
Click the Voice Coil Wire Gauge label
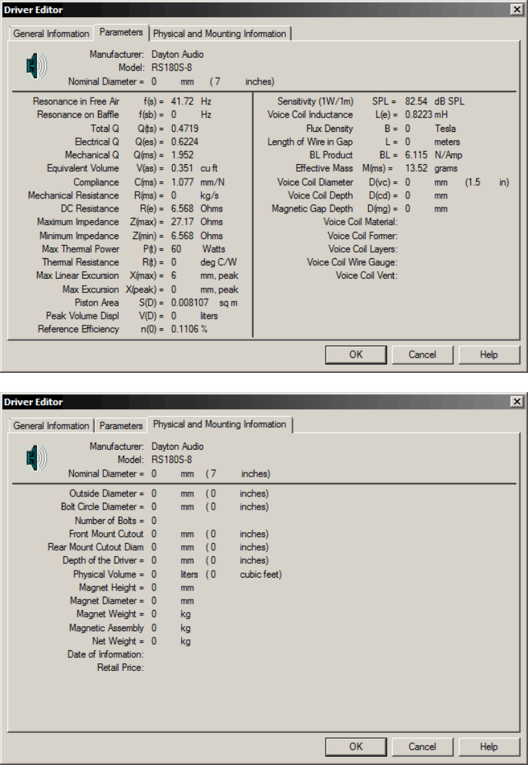tap(352, 262)
